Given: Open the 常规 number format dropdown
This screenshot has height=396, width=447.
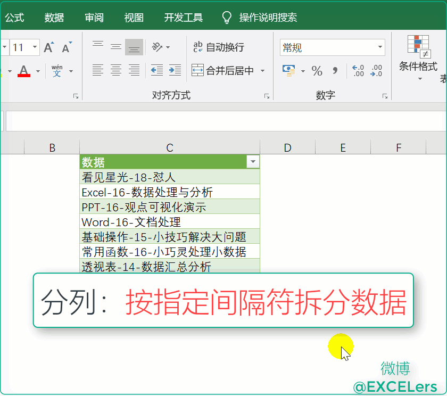Looking at the screenshot, I should coord(380,47).
